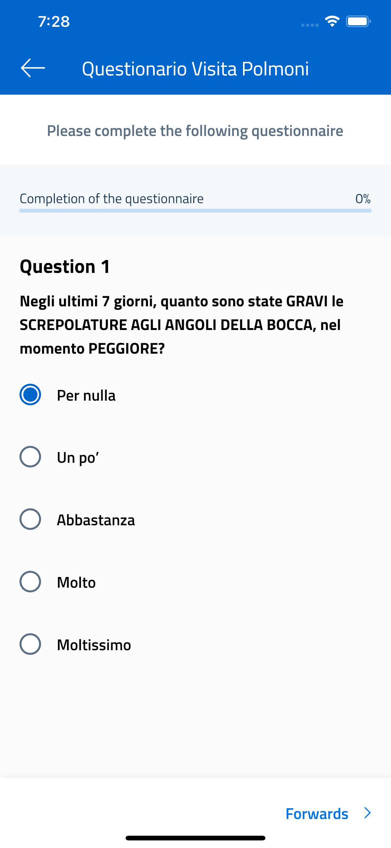The width and height of the screenshot is (391, 848).
Task: Select the 'Per nulla' radio option
Action: coord(30,394)
